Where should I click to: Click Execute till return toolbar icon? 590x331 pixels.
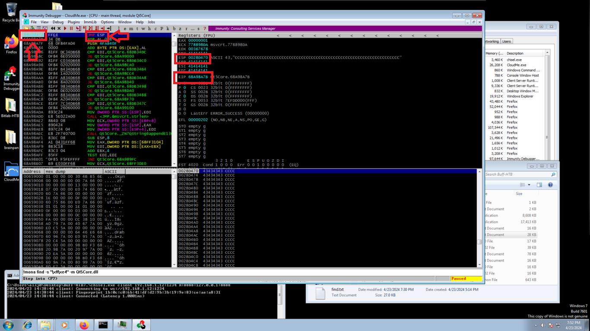click(103, 28)
